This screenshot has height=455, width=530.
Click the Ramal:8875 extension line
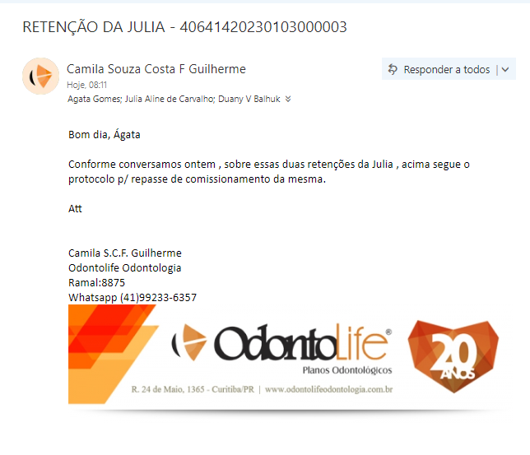tap(96, 282)
